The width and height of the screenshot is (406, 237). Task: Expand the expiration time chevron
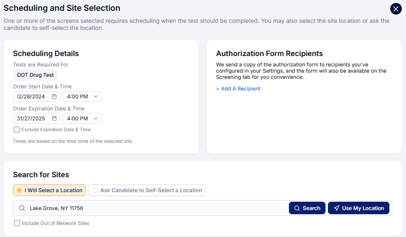point(95,118)
